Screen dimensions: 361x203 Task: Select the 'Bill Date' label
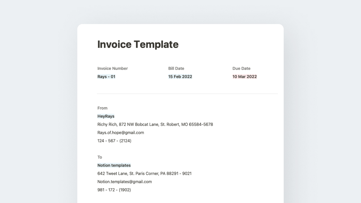pos(176,69)
